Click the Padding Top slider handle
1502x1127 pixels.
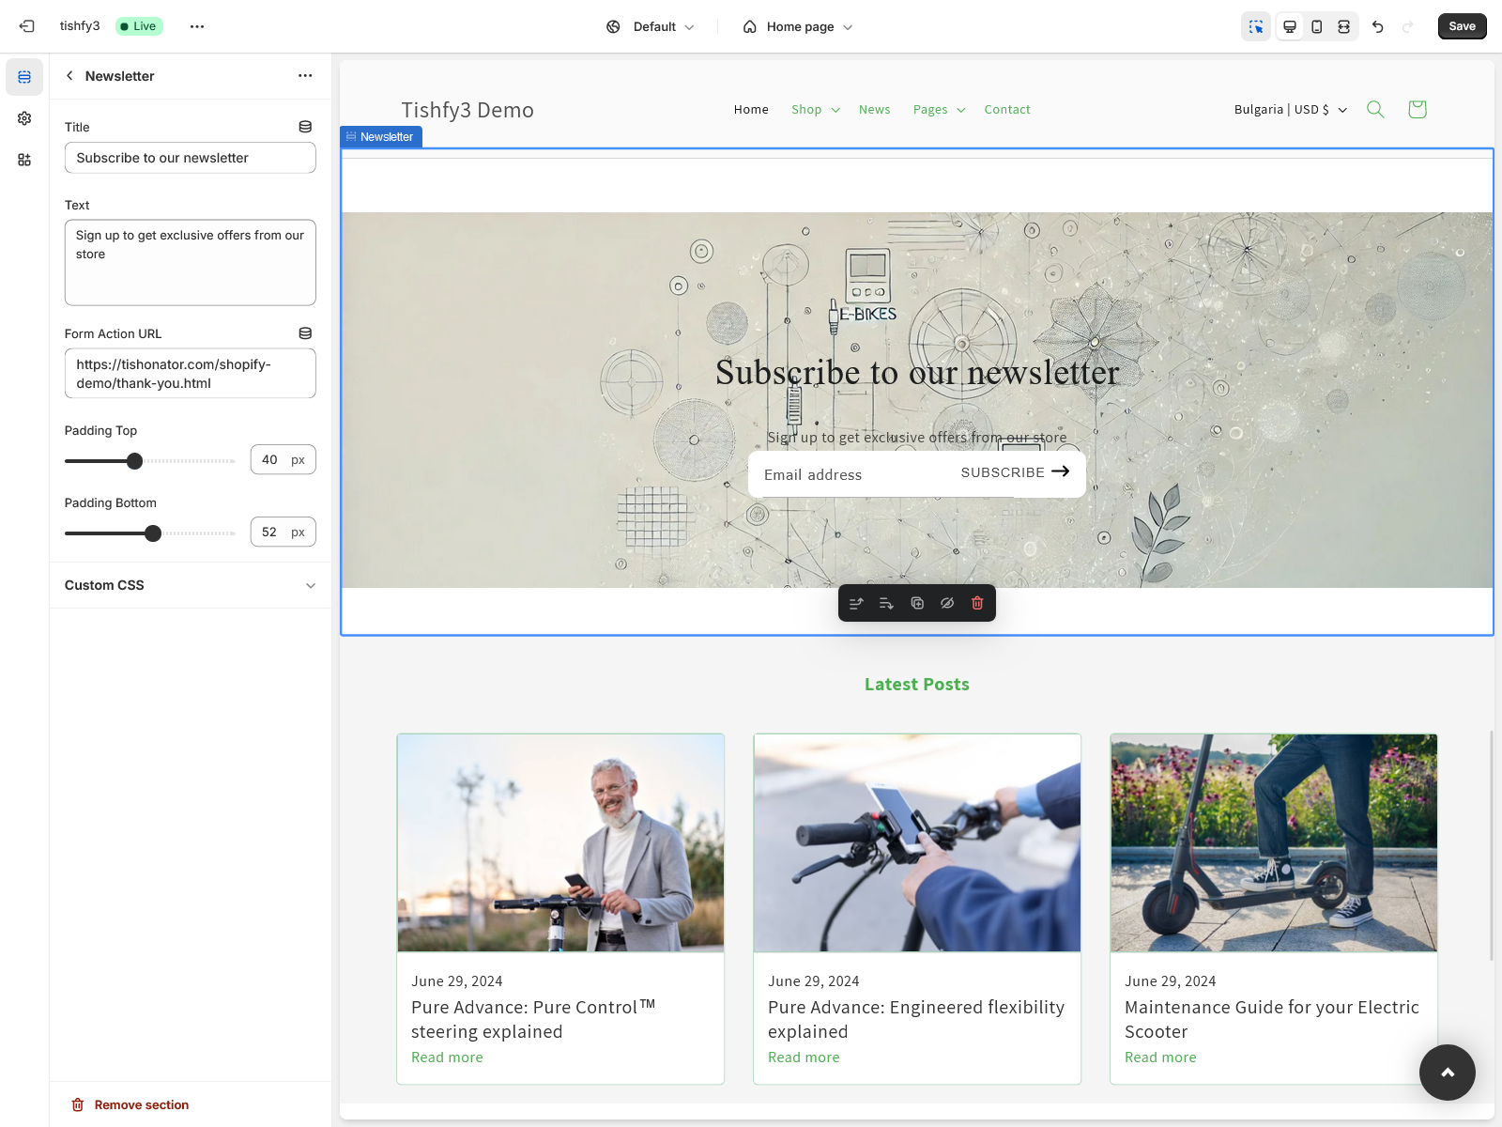coord(134,461)
